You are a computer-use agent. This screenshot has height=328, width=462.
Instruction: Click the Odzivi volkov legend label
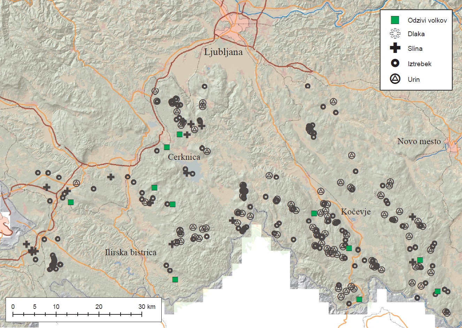(x=427, y=20)
